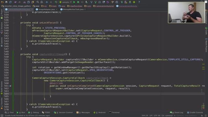The width and height of the screenshot is (208, 117).
Task: Click the Git camera2 branch in status bar
Action: pyautogui.click(x=167, y=116)
